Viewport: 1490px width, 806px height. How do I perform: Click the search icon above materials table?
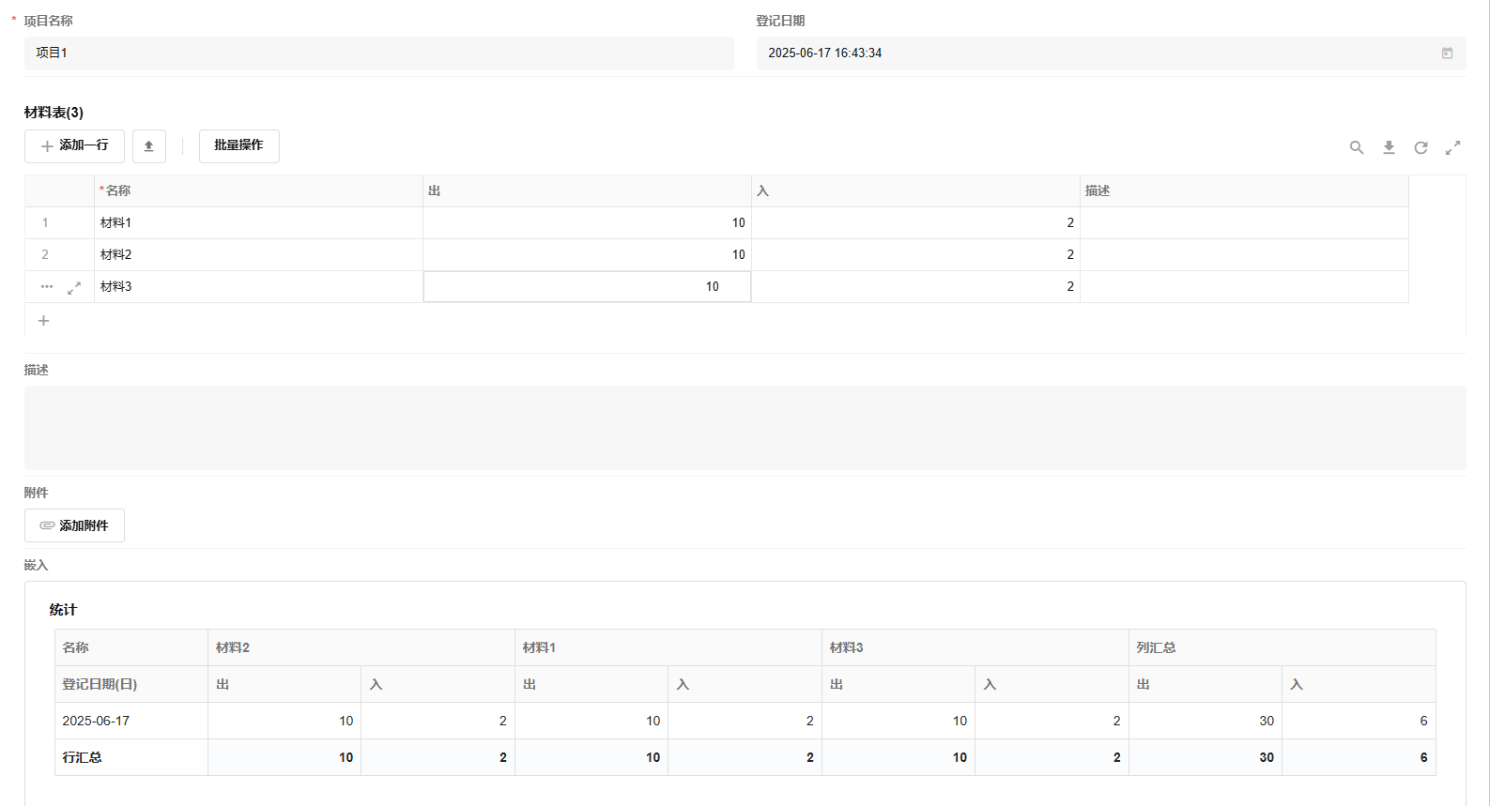pyautogui.click(x=1357, y=147)
